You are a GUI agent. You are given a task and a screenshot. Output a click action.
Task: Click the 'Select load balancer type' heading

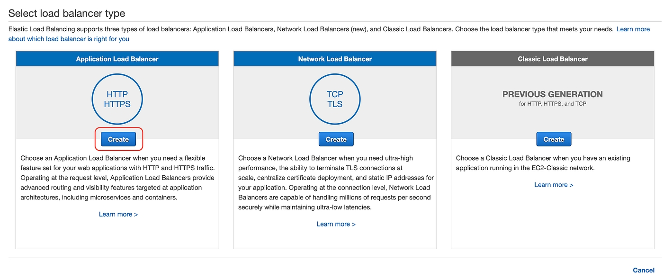[67, 13]
